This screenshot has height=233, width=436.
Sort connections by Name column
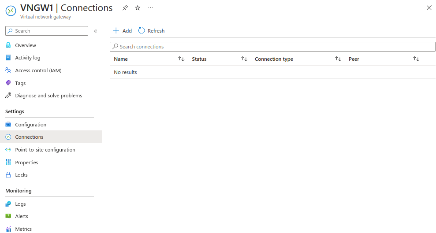(x=181, y=59)
